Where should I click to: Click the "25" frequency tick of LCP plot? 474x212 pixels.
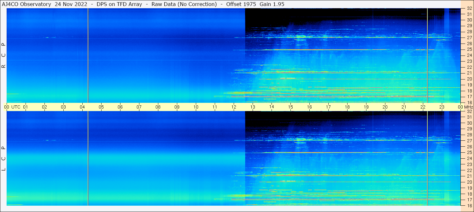click(x=469, y=153)
